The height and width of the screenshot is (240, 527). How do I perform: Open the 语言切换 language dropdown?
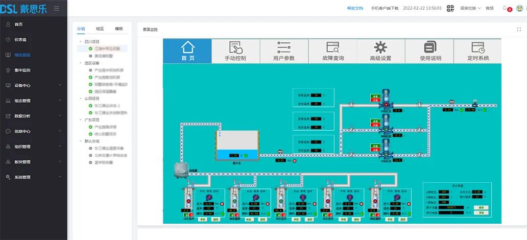(470, 8)
